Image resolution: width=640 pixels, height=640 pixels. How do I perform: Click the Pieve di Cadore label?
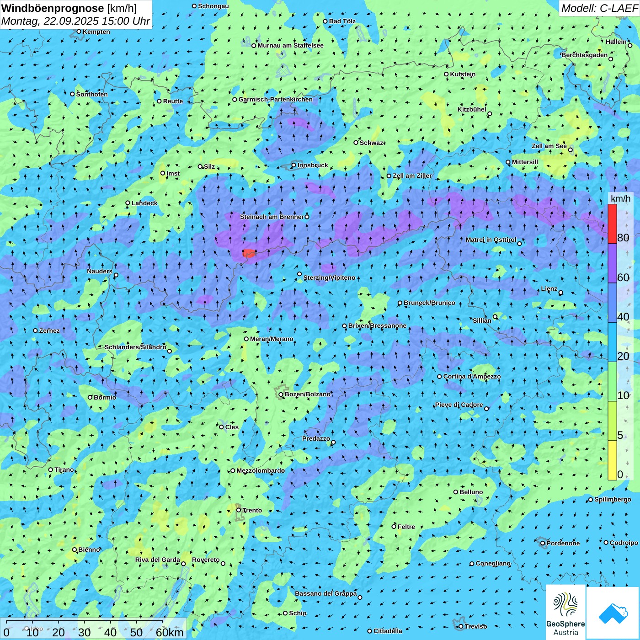coord(459,405)
